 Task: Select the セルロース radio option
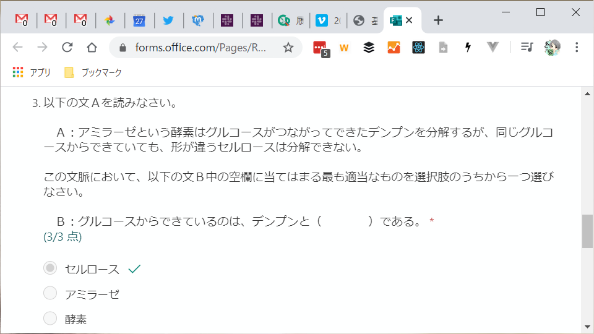(x=50, y=268)
